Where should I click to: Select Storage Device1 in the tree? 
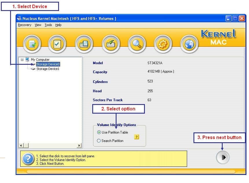[x=48, y=69]
